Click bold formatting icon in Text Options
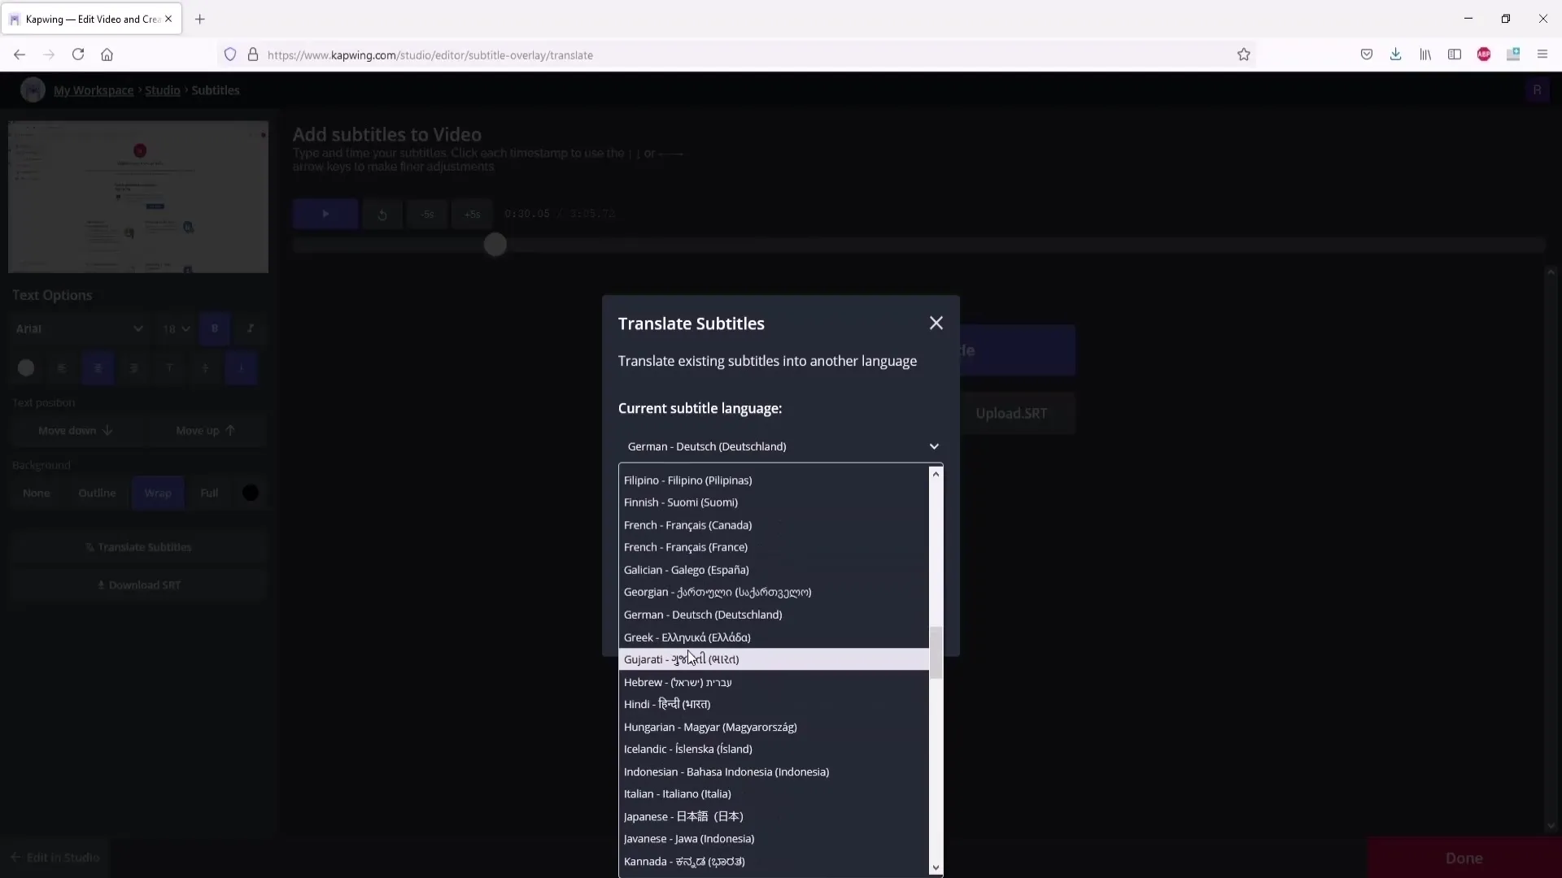The image size is (1562, 878). point(213,328)
